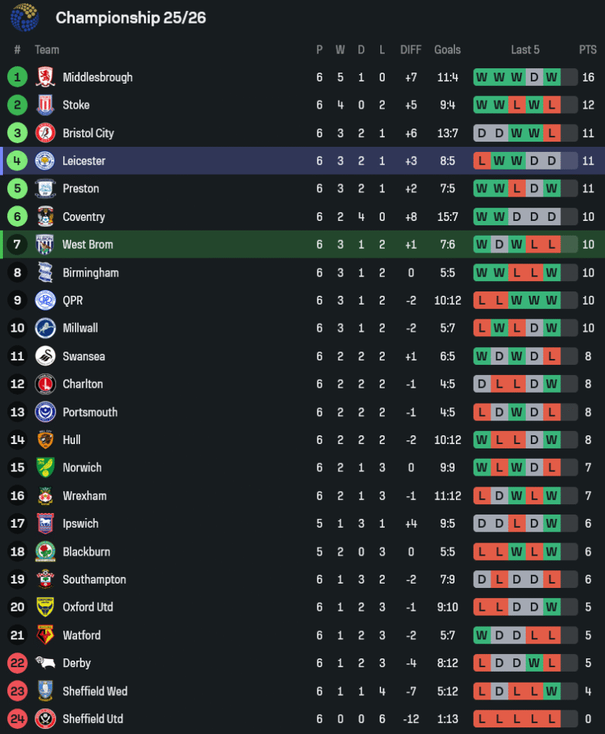Click the Sheffield Utd club crest
Image resolution: width=605 pixels, height=734 pixels.
(46, 719)
